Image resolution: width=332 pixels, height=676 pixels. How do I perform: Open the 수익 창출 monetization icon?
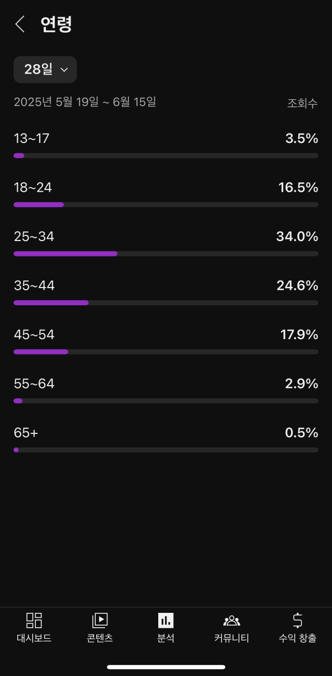pos(298,620)
